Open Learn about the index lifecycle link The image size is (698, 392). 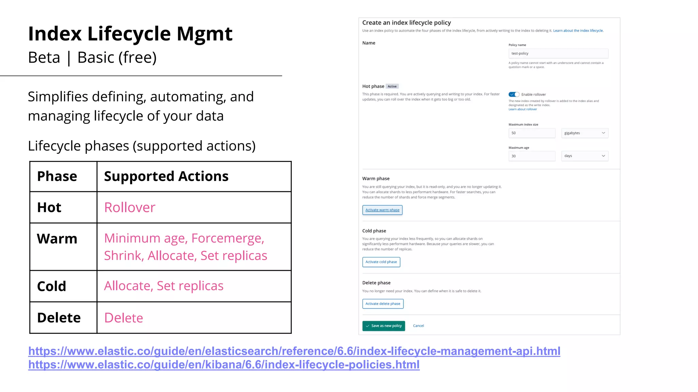pos(578,31)
